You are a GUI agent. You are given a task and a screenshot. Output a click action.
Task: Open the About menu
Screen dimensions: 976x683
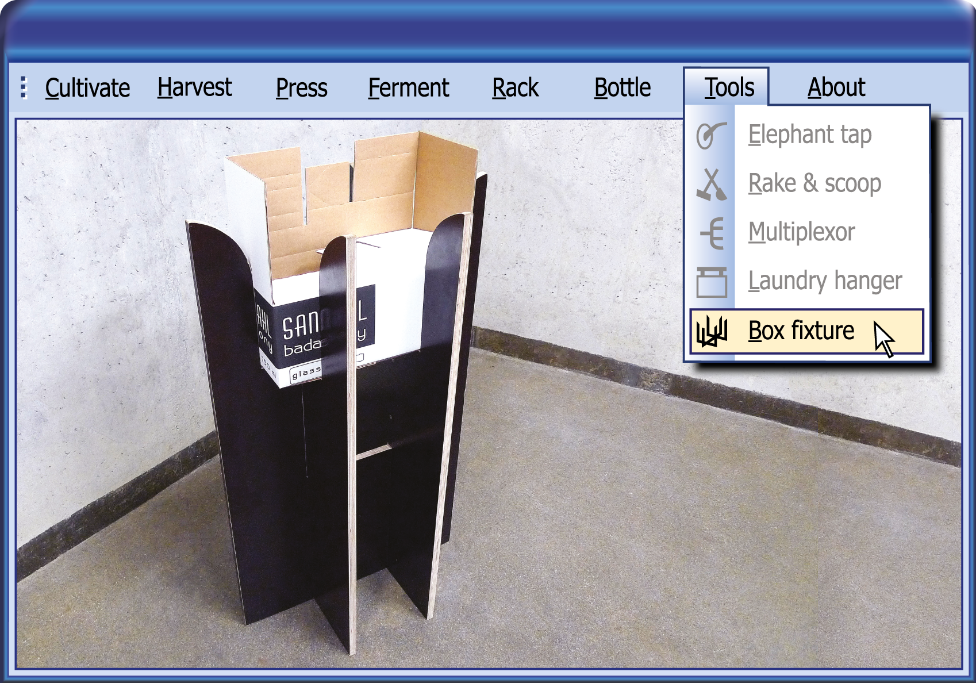tap(836, 88)
